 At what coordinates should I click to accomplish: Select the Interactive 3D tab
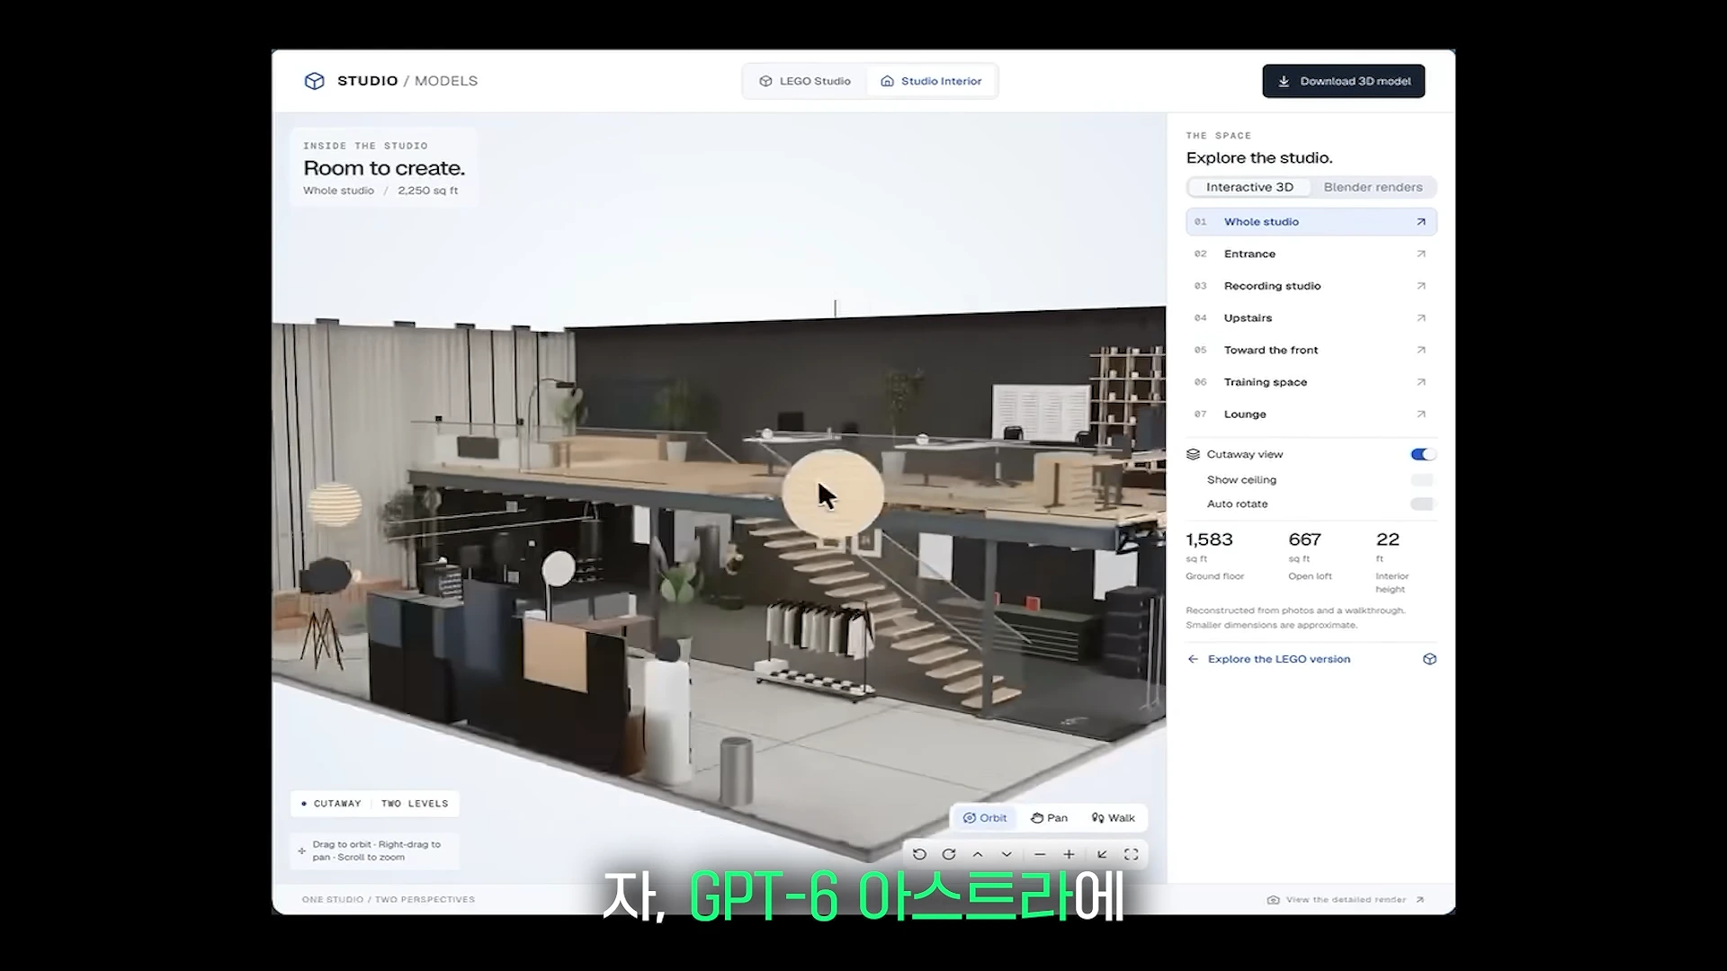tap(1249, 187)
